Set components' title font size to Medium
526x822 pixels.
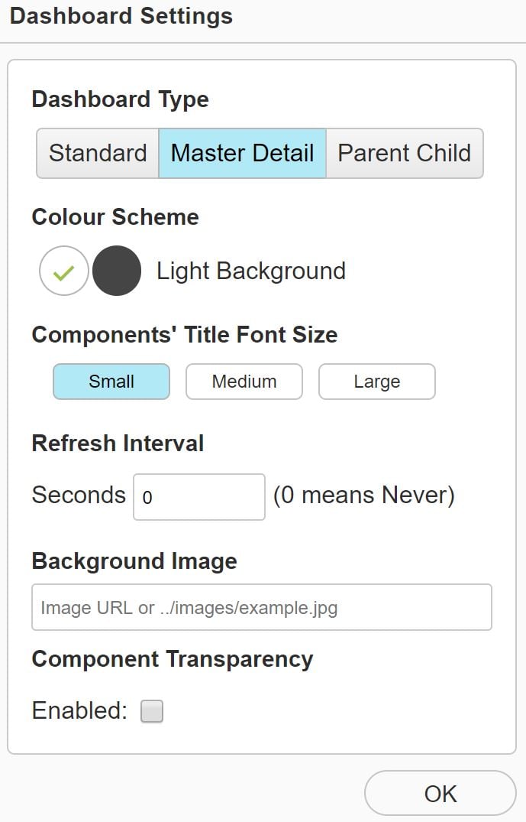coord(244,381)
